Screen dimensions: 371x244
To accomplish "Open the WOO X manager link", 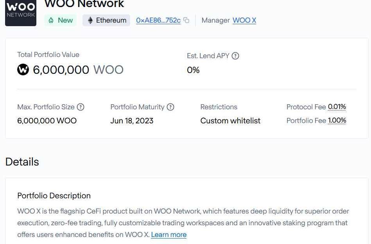I will coord(244,20).
